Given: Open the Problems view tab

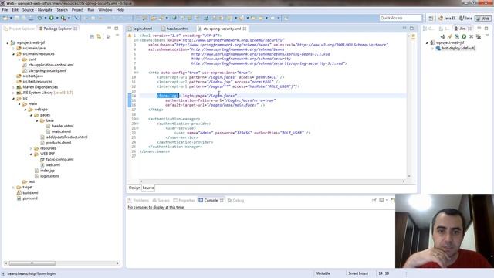Looking at the screenshot, I should point(138,201).
